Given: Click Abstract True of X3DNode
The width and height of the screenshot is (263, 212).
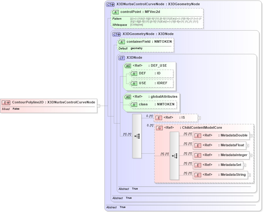Looking at the screenshot, I should tap(128, 189).
